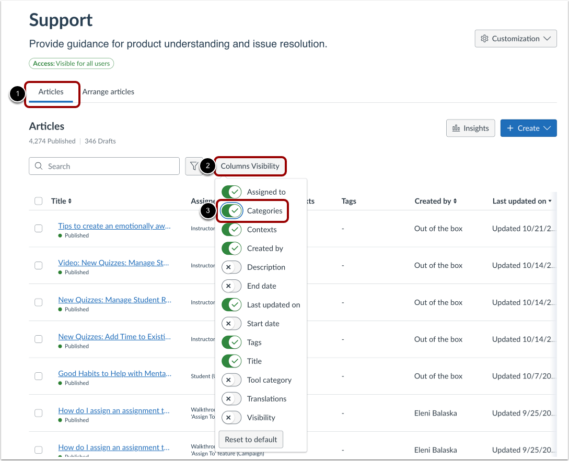Enable the Description column toggle
569x461 pixels.
[x=231, y=267]
